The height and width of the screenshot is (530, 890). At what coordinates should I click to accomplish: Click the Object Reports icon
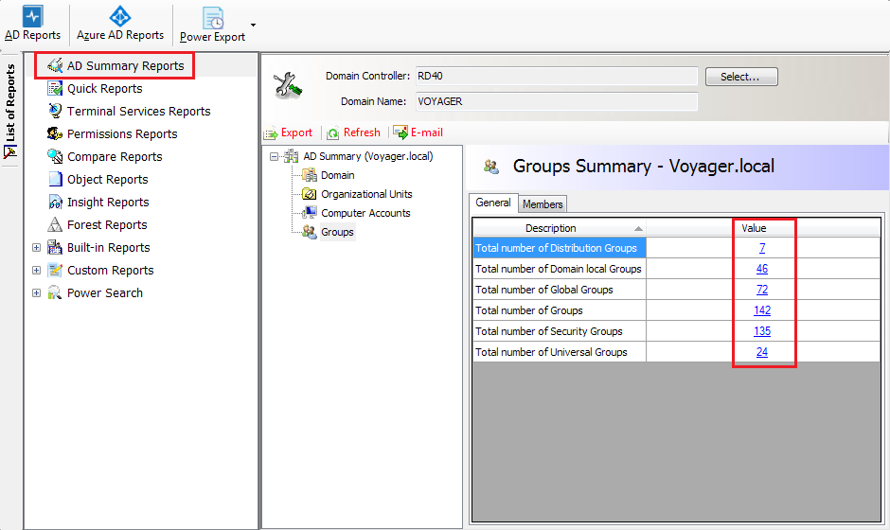click(x=55, y=179)
